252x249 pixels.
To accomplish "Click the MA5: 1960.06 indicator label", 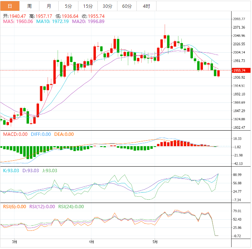I will click(18, 22).
